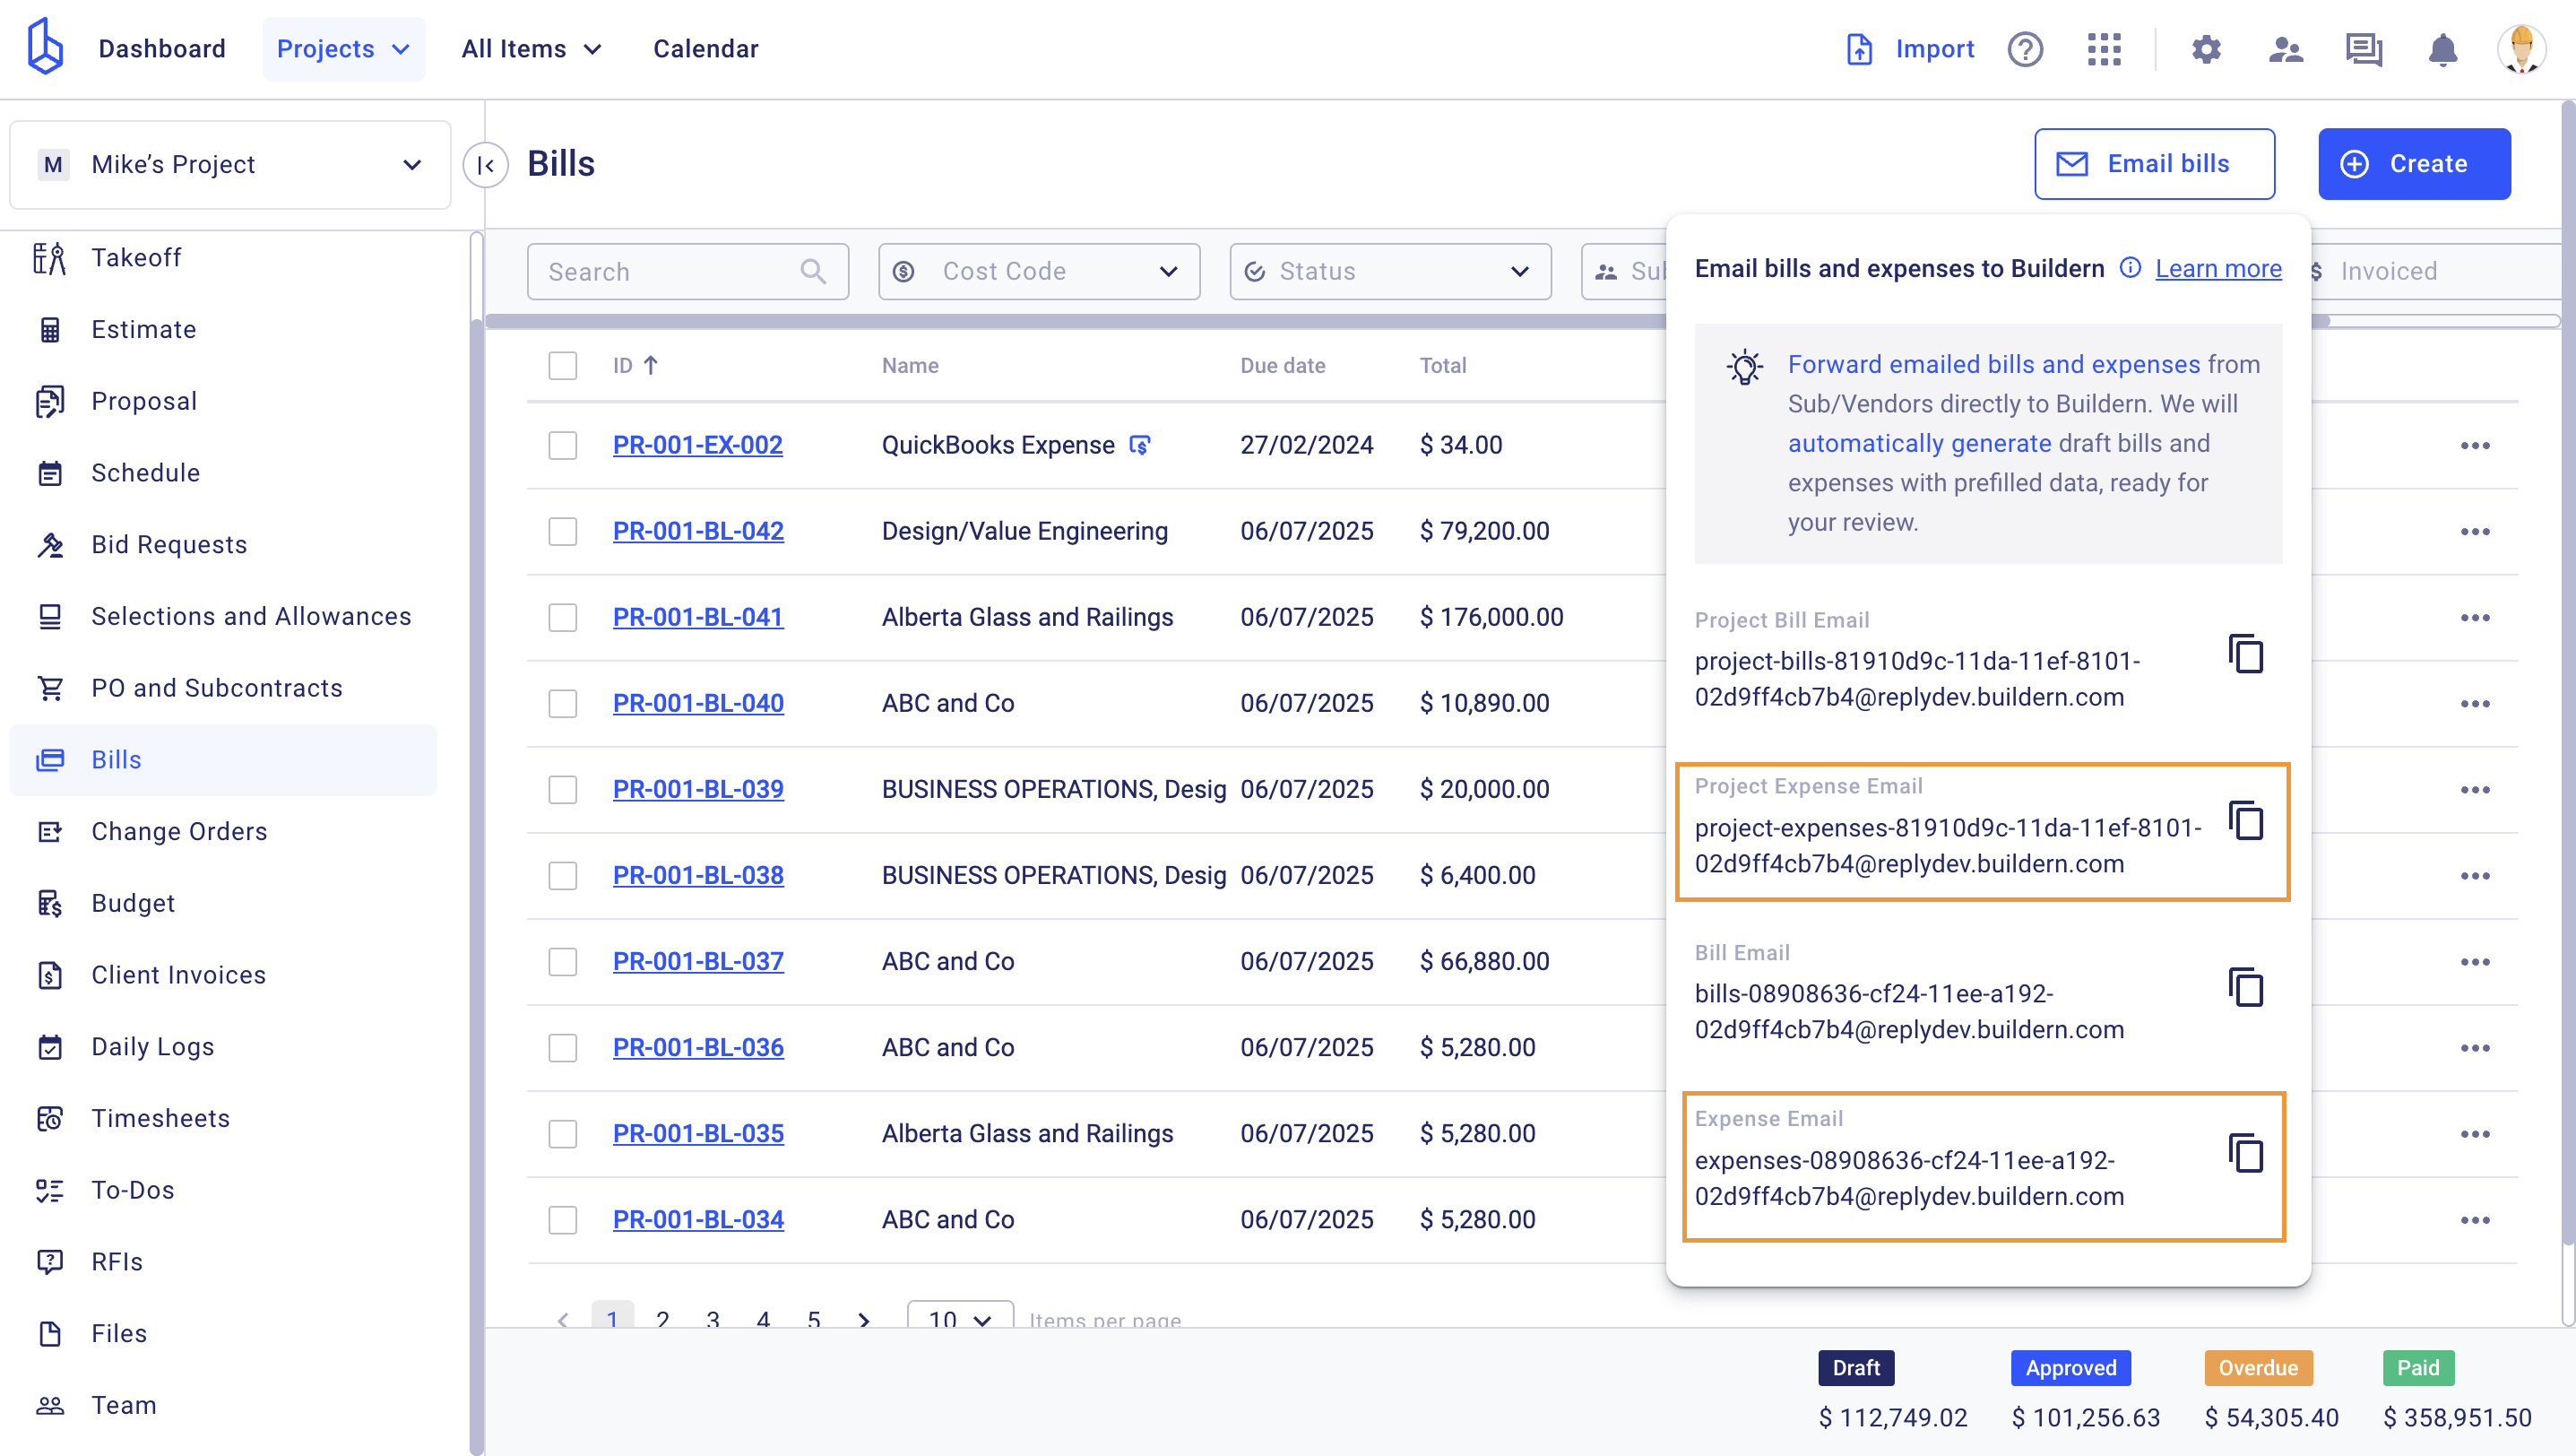Open Calendar in the top navigation

706,49
